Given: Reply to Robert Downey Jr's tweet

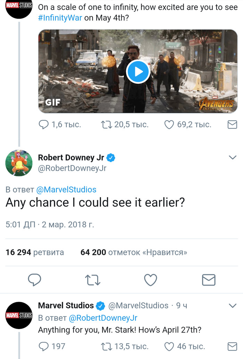Looking at the screenshot, I should point(34,280).
